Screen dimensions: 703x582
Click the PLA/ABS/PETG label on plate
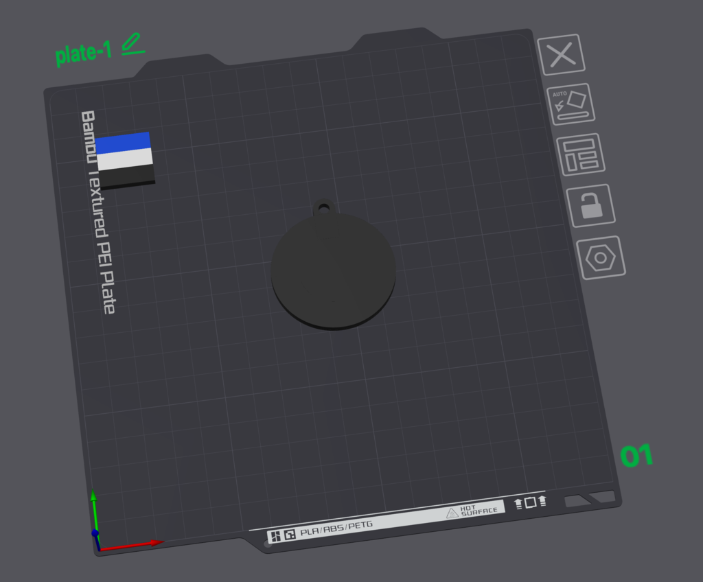(336, 526)
